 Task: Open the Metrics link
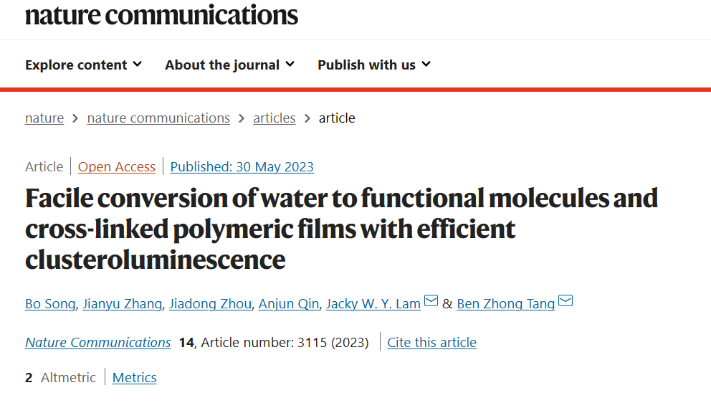135,377
